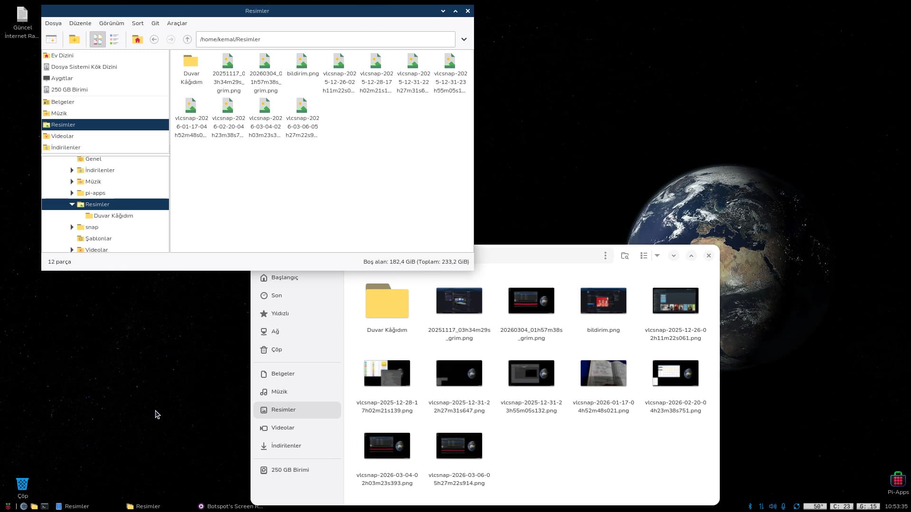
Task: Switch to icon view mode
Action: (97, 39)
